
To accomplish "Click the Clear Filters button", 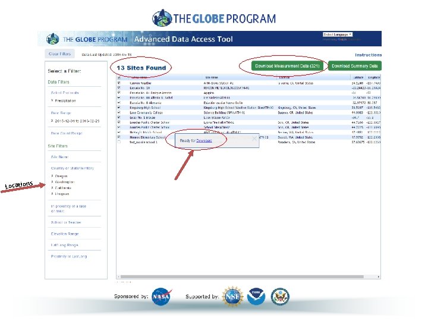I will click(x=59, y=53).
